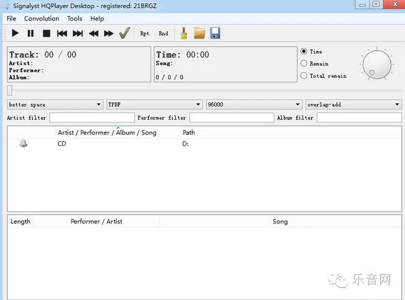Click the 0 / 0 / 0 counter text

(x=170, y=77)
